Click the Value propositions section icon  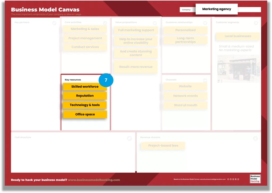coord(155,23)
